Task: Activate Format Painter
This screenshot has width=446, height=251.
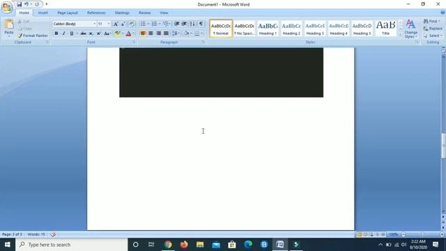Action: [33, 36]
